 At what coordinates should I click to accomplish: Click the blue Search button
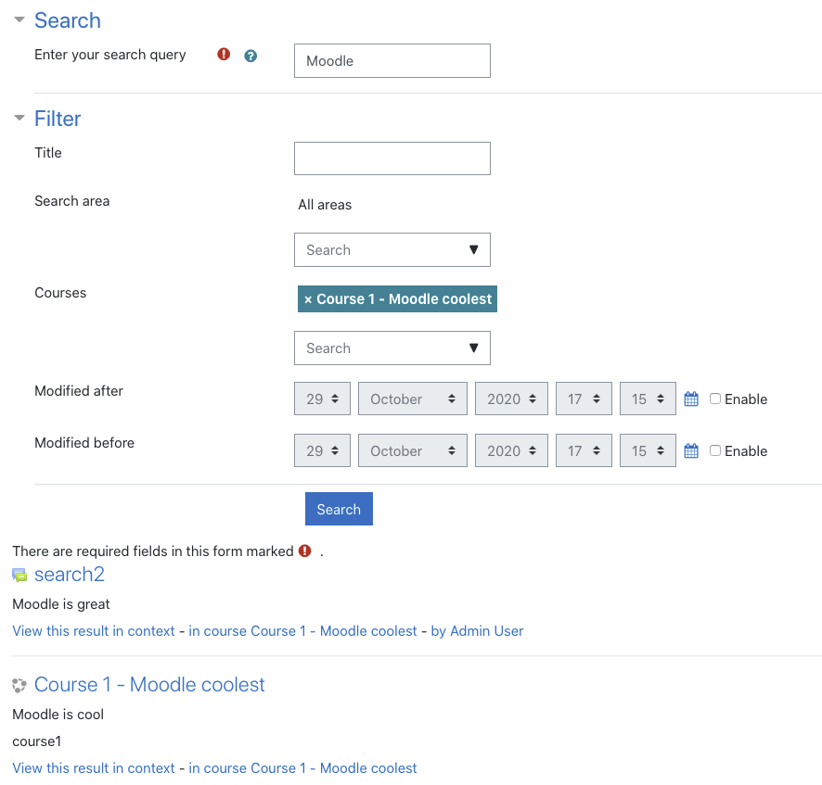339,509
